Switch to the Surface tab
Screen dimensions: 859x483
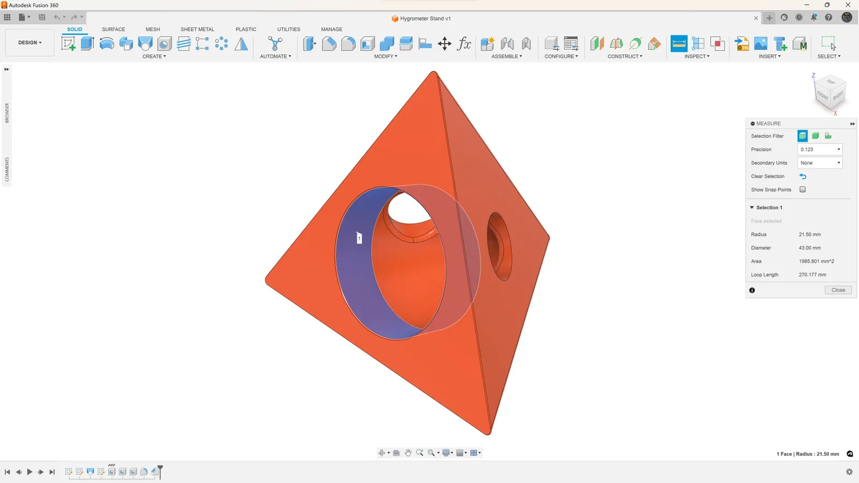[x=113, y=30]
